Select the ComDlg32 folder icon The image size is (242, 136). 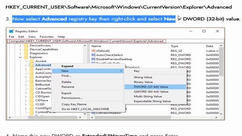pyautogui.click(x=32, y=108)
